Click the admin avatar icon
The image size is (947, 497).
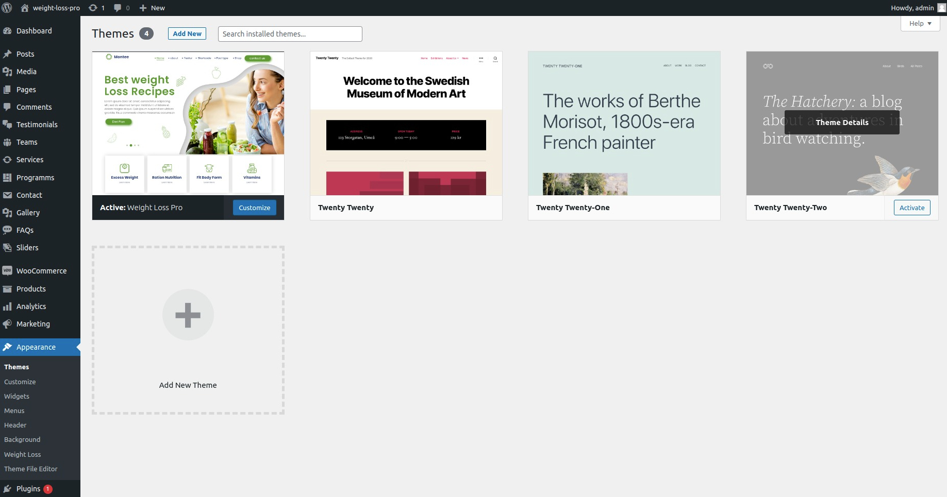941,8
